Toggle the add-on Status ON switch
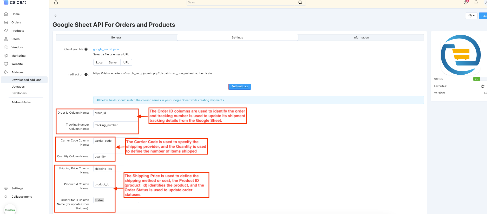The height and width of the screenshot is (214, 487). [x=479, y=79]
